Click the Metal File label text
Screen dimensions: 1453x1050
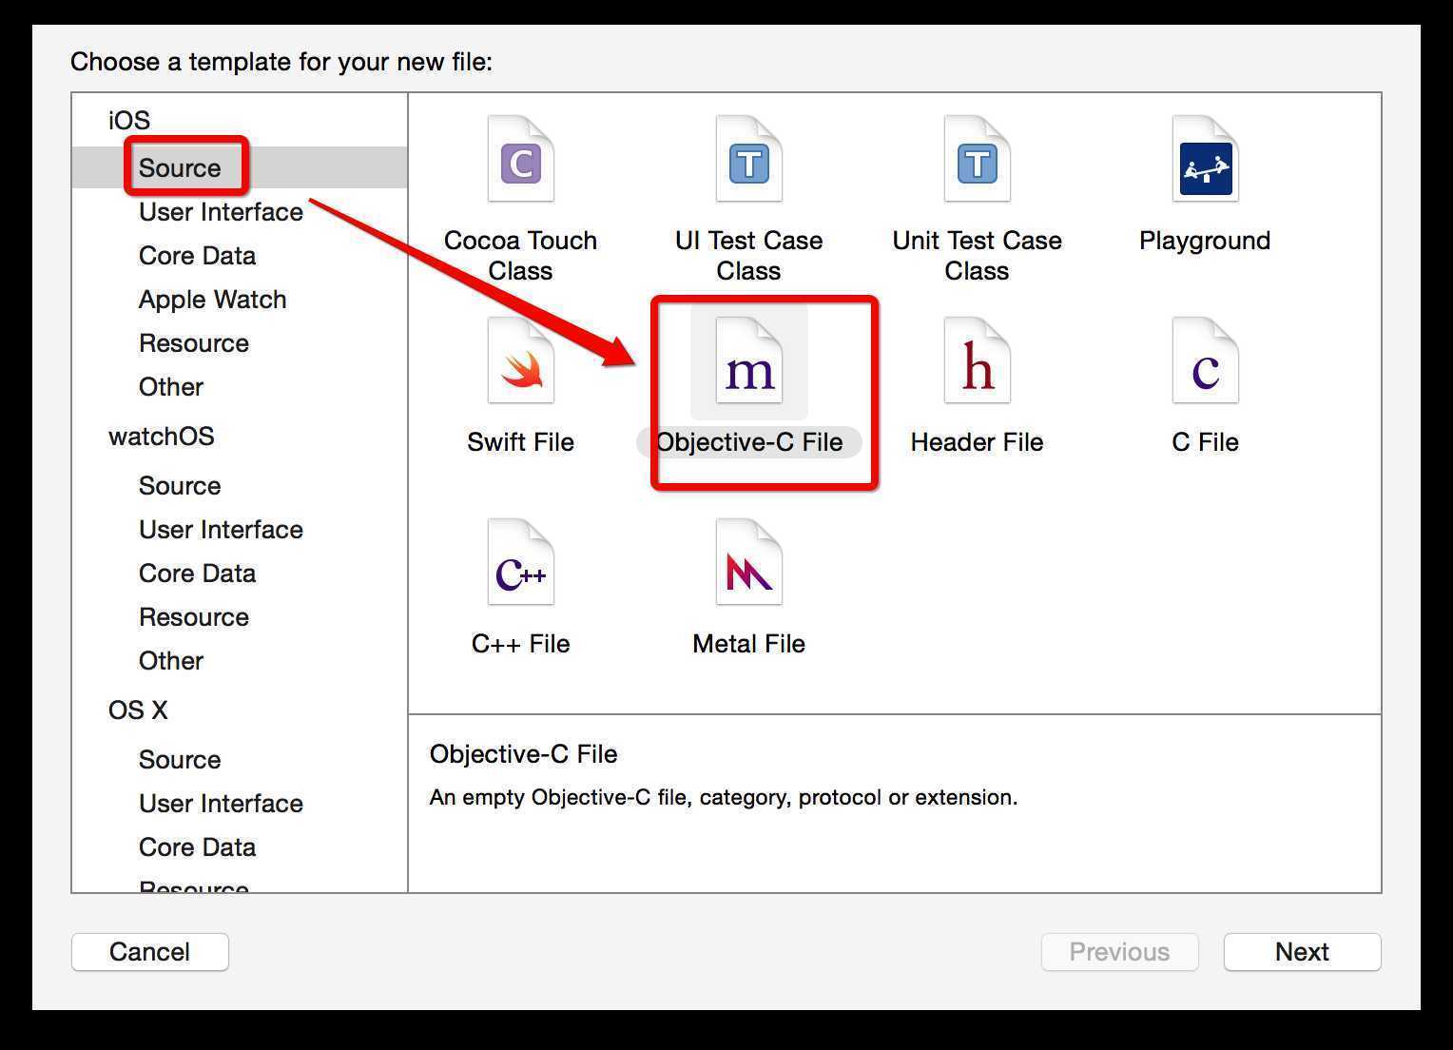748,644
